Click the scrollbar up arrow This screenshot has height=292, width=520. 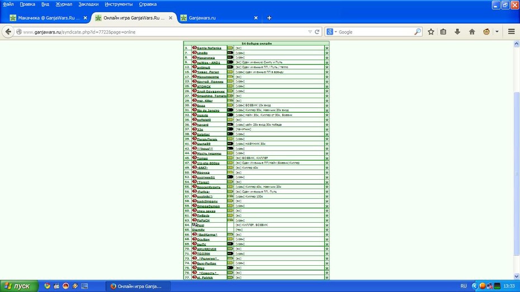pos(516,44)
